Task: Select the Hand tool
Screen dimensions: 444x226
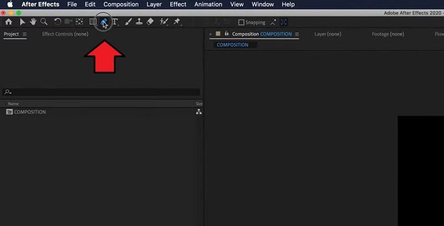Action: tap(33, 22)
